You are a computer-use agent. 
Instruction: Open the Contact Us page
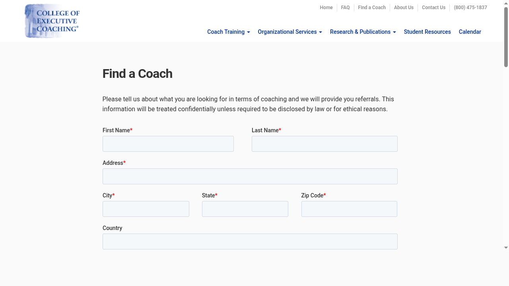pyautogui.click(x=433, y=8)
